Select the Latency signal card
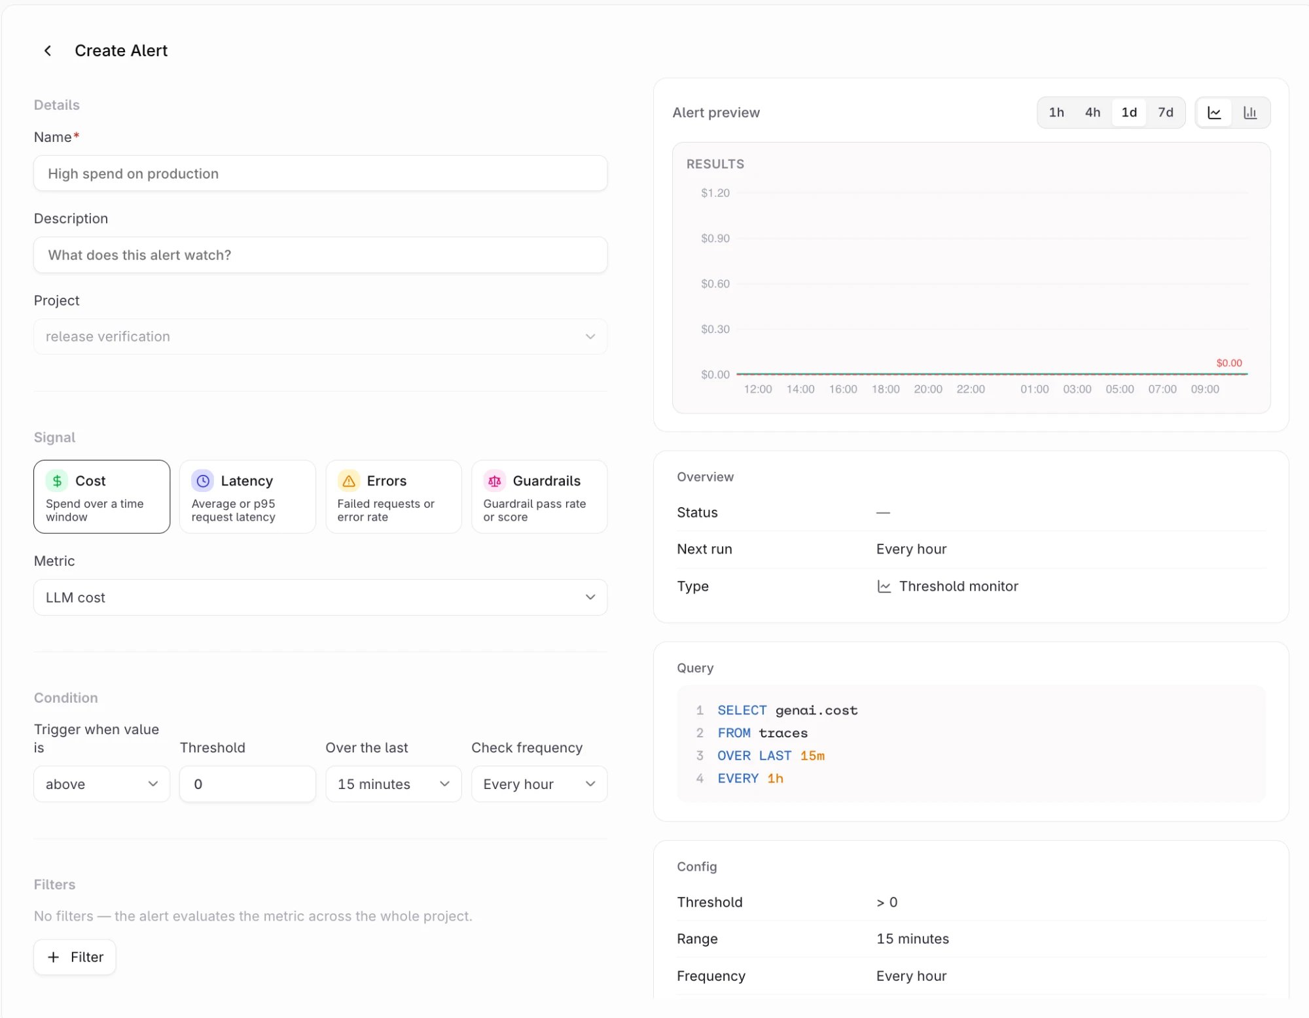The width and height of the screenshot is (1309, 1018). click(247, 497)
